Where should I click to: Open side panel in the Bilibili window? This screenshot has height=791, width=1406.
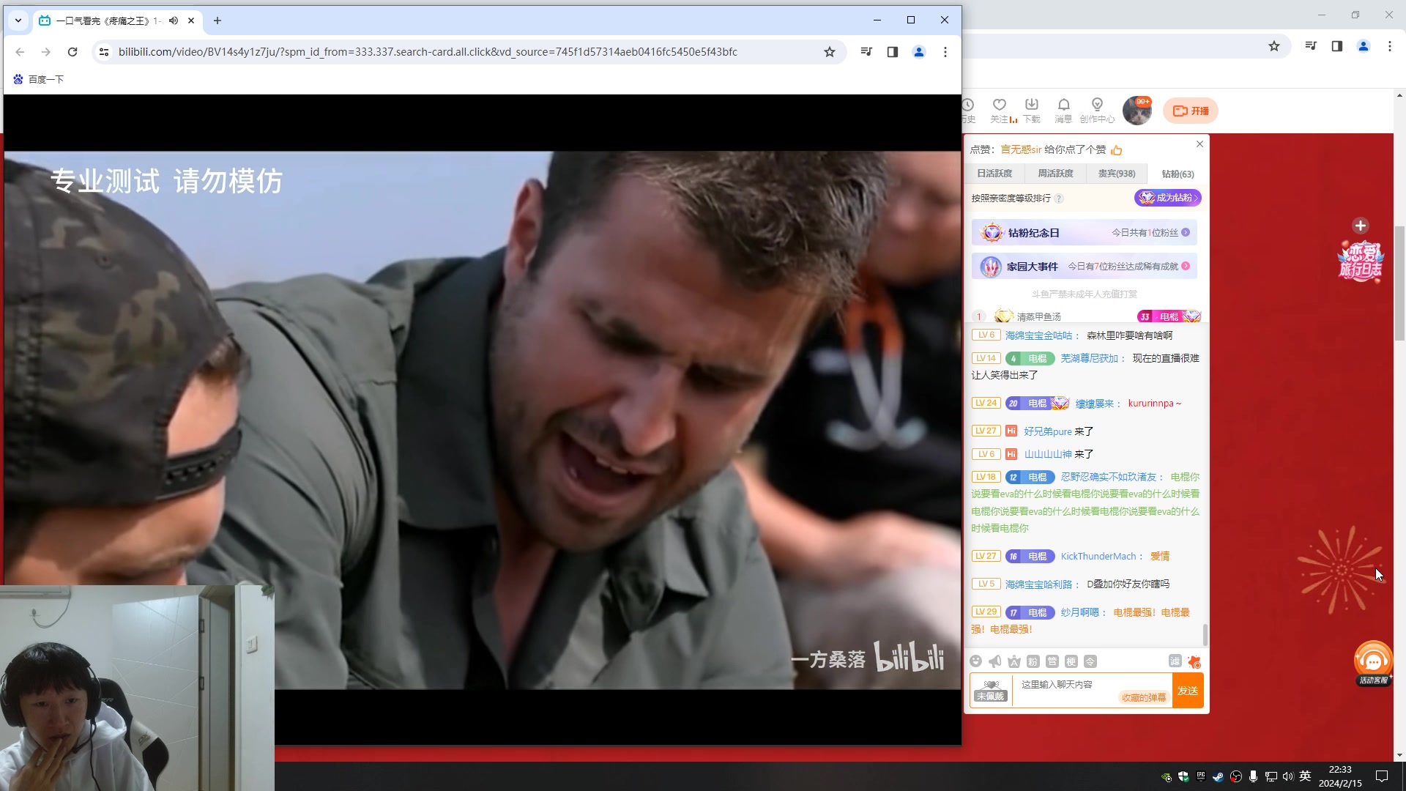pyautogui.click(x=893, y=52)
